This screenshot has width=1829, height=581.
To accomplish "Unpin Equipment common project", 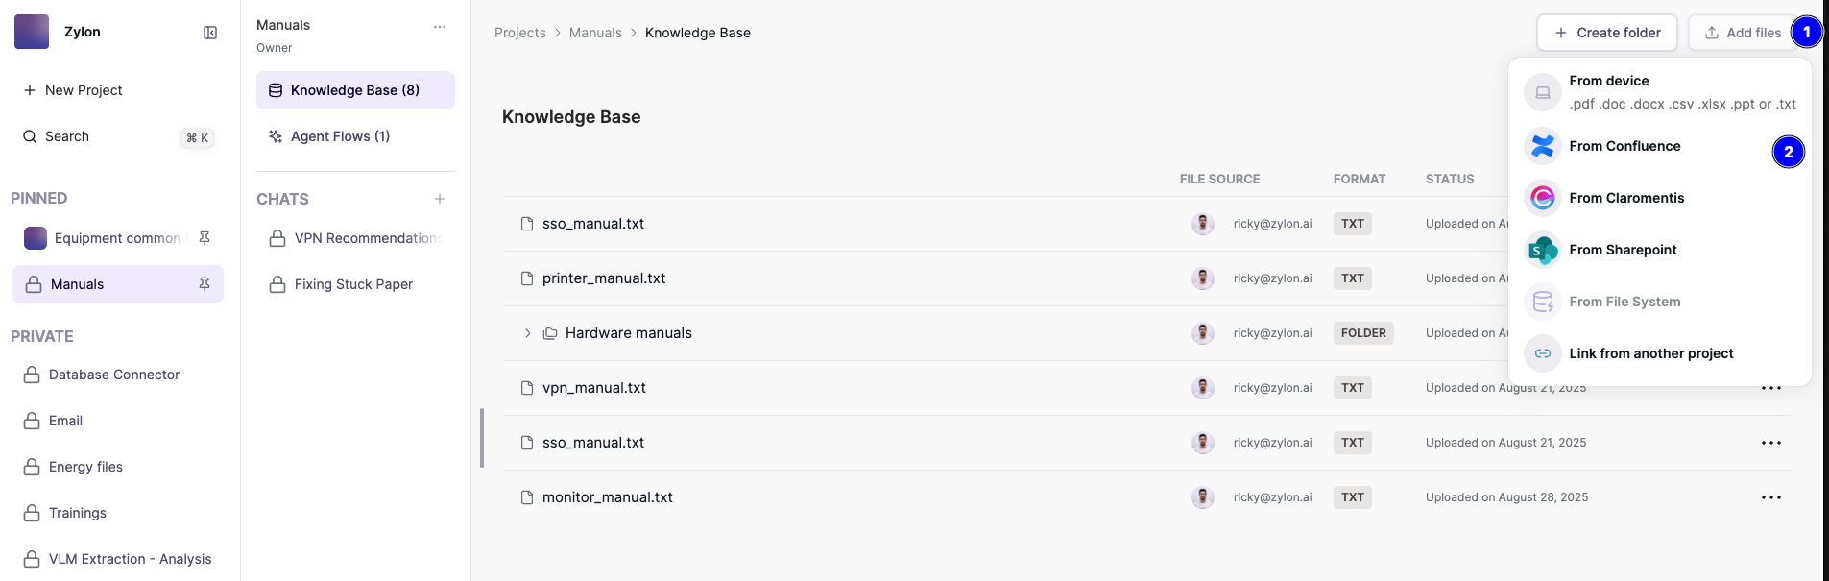I will pos(205,238).
